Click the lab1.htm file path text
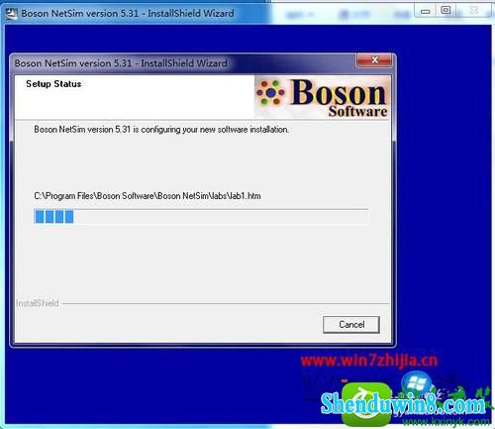Viewport: 495px width, 429px height. [148, 196]
